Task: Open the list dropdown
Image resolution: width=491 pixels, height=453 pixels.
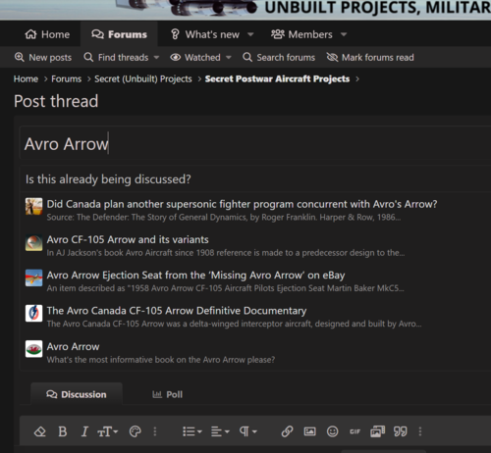Action: (x=192, y=431)
